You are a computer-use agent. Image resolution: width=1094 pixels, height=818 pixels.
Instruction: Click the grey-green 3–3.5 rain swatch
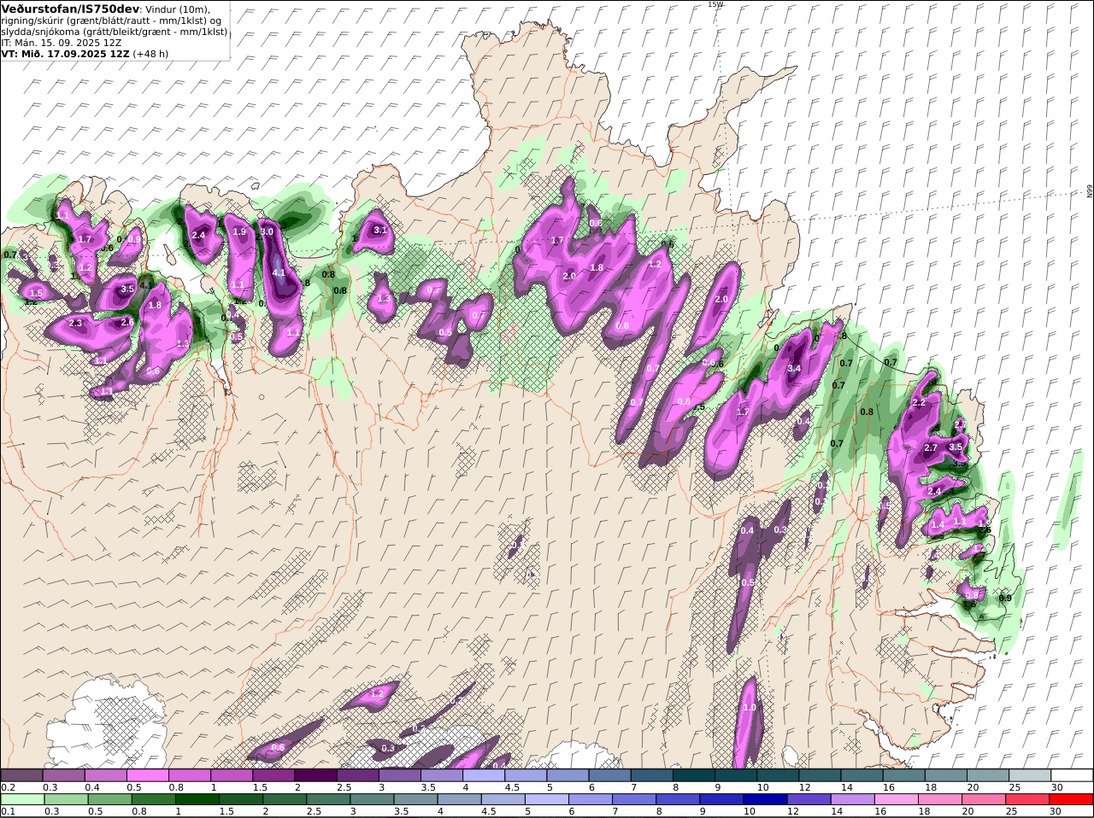[372, 799]
